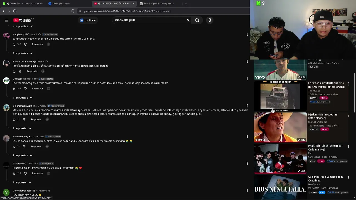Like the comment by @viroxxclean
Image resolution: width=356 pixels, height=200 pixels.
click(14, 89)
